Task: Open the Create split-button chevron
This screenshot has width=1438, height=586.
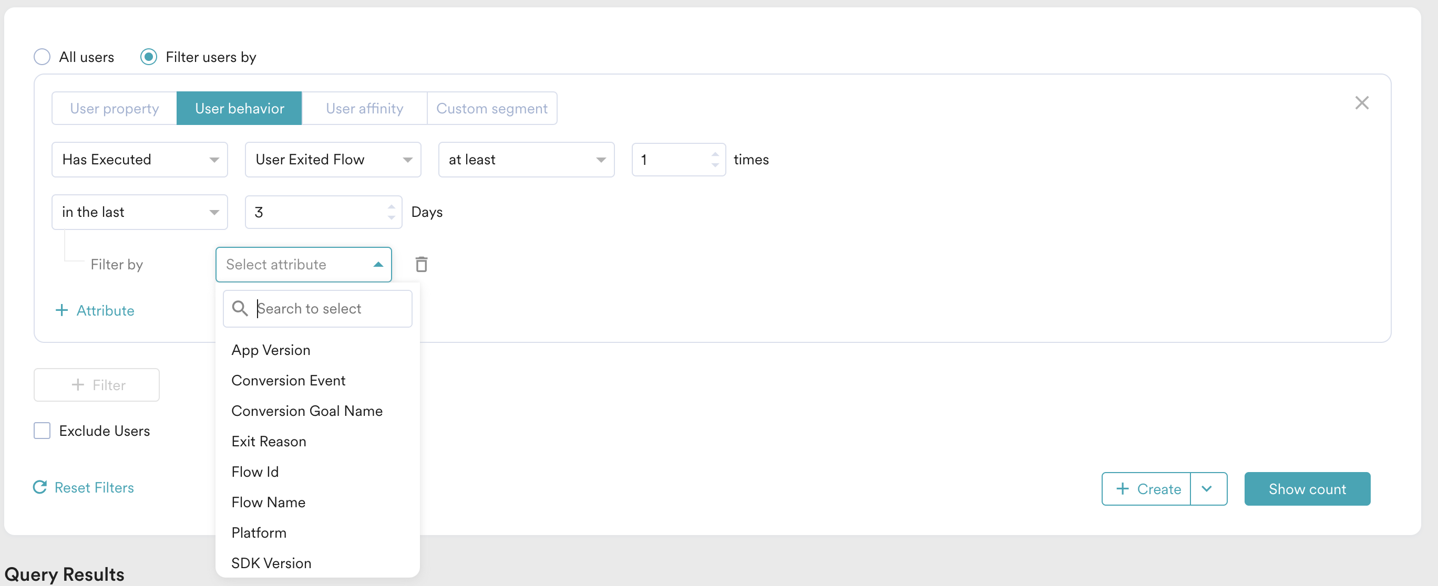Action: [x=1207, y=488]
